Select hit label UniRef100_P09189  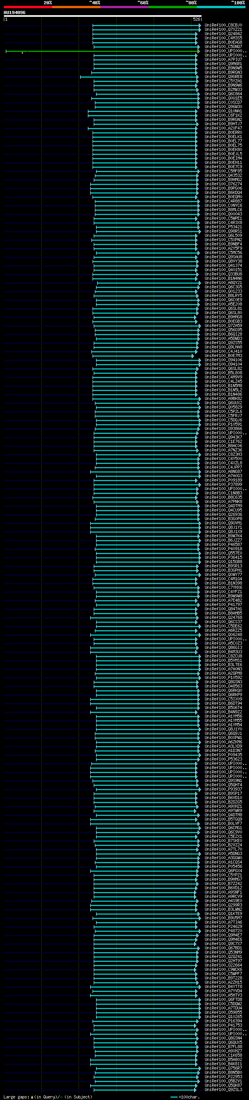click(223, 480)
